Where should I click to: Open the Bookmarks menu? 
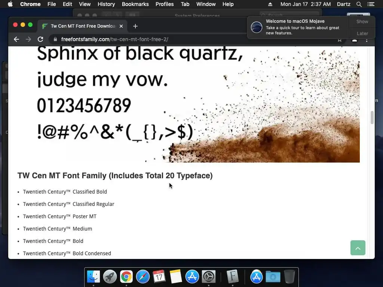point(135,4)
